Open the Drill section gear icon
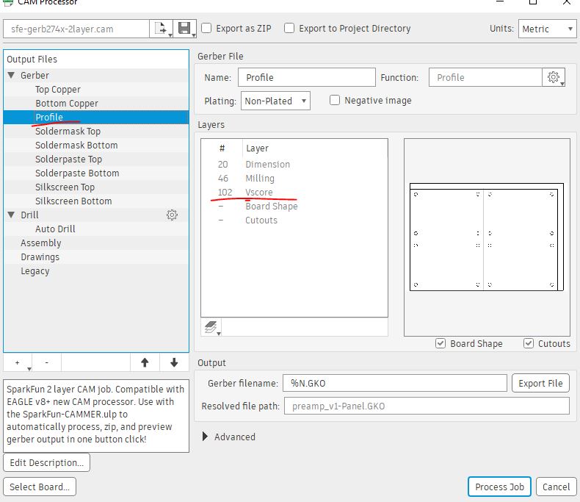This screenshot has height=502, width=580. coord(172,215)
